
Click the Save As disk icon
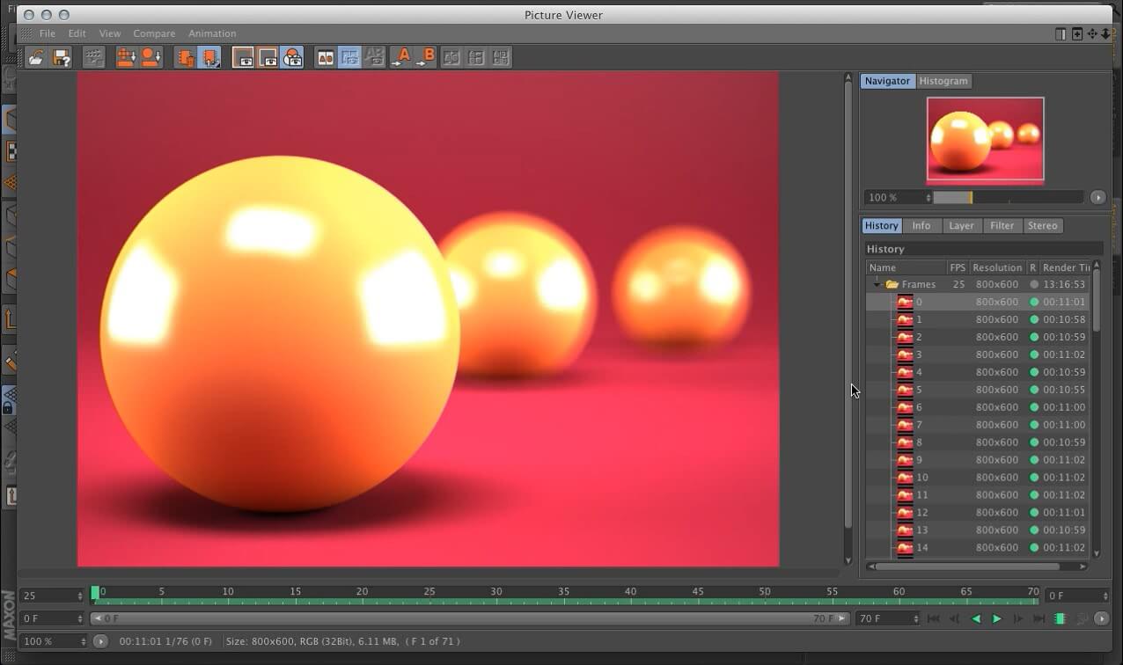(x=62, y=58)
